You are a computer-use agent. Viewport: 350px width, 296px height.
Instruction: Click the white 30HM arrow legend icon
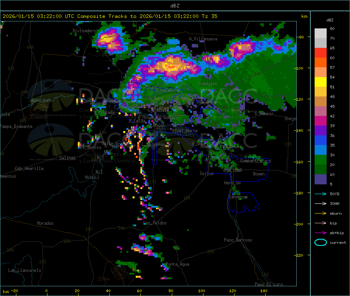320,203
